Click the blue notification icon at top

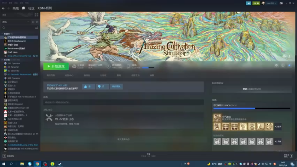click(x=248, y=3)
